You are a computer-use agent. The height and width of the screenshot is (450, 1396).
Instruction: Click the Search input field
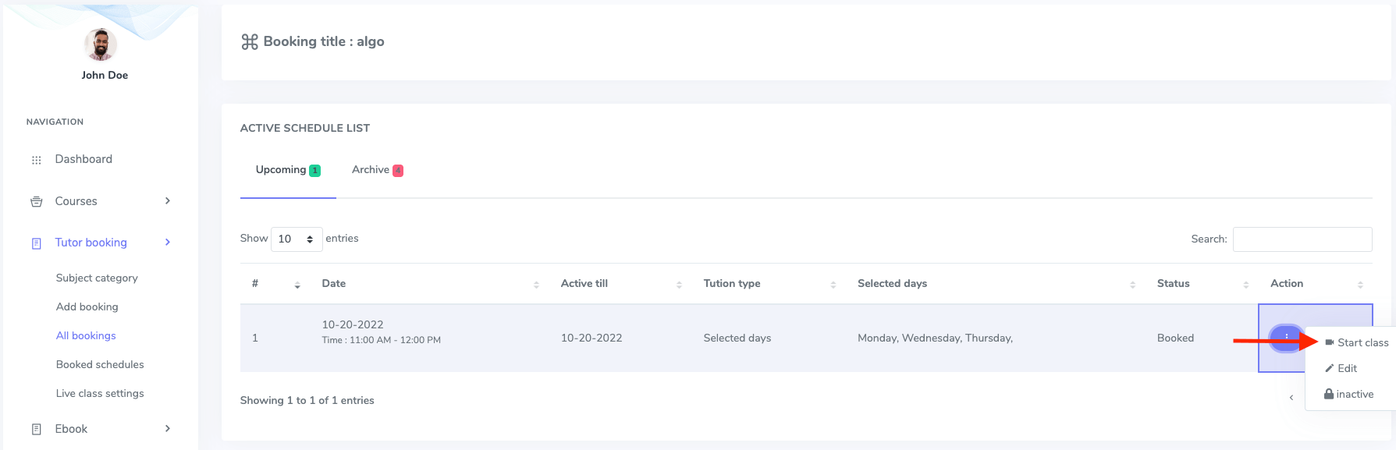(x=1302, y=239)
